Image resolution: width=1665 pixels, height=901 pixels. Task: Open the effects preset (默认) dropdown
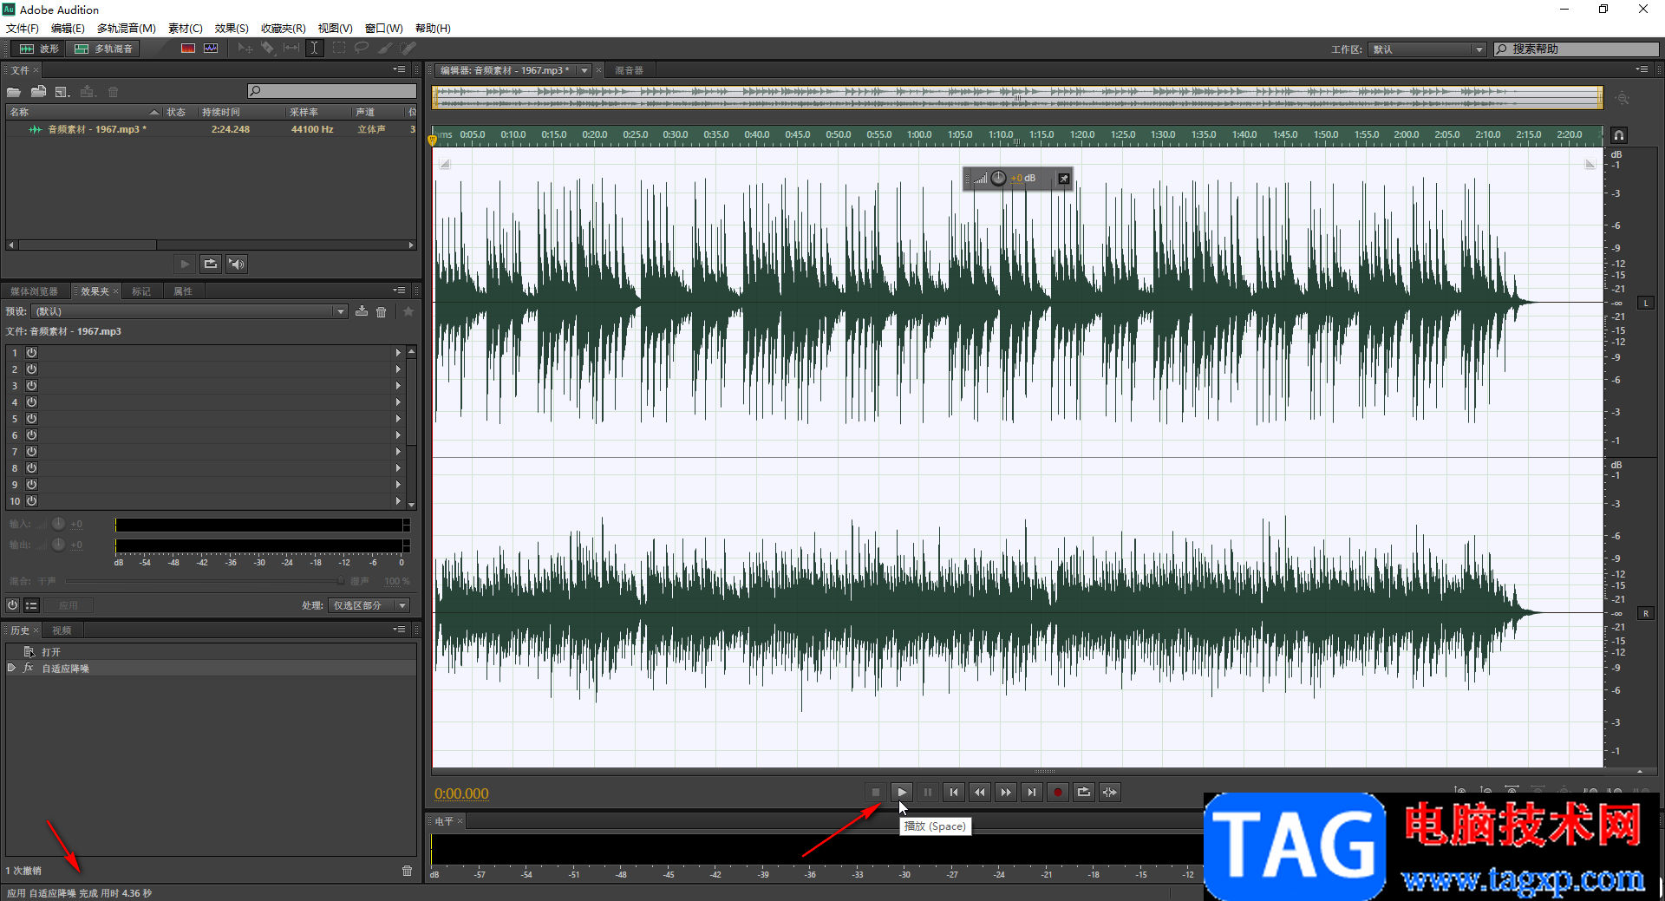pos(190,311)
